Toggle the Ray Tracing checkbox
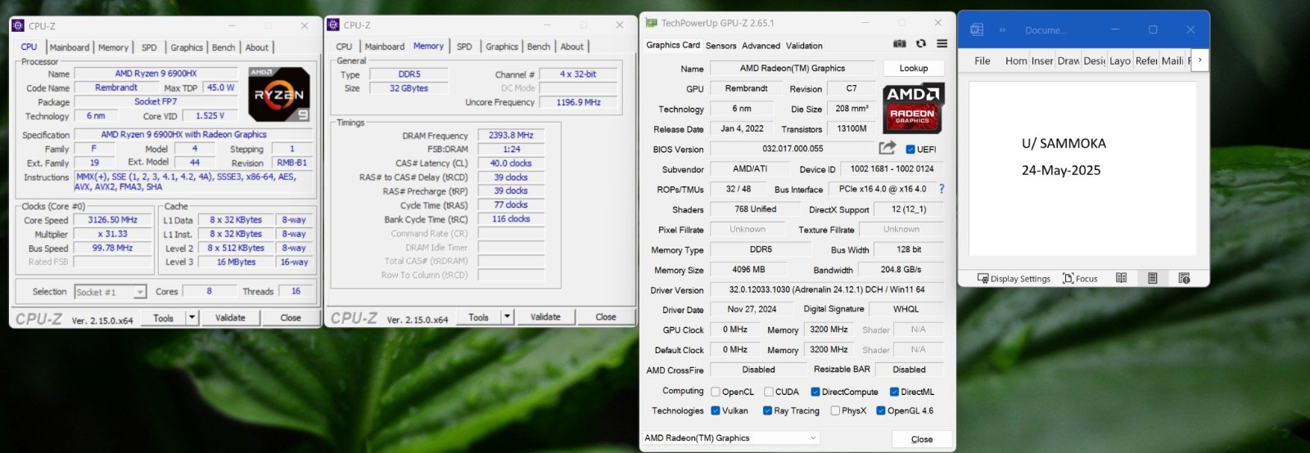This screenshot has width=1310, height=453. (x=767, y=410)
